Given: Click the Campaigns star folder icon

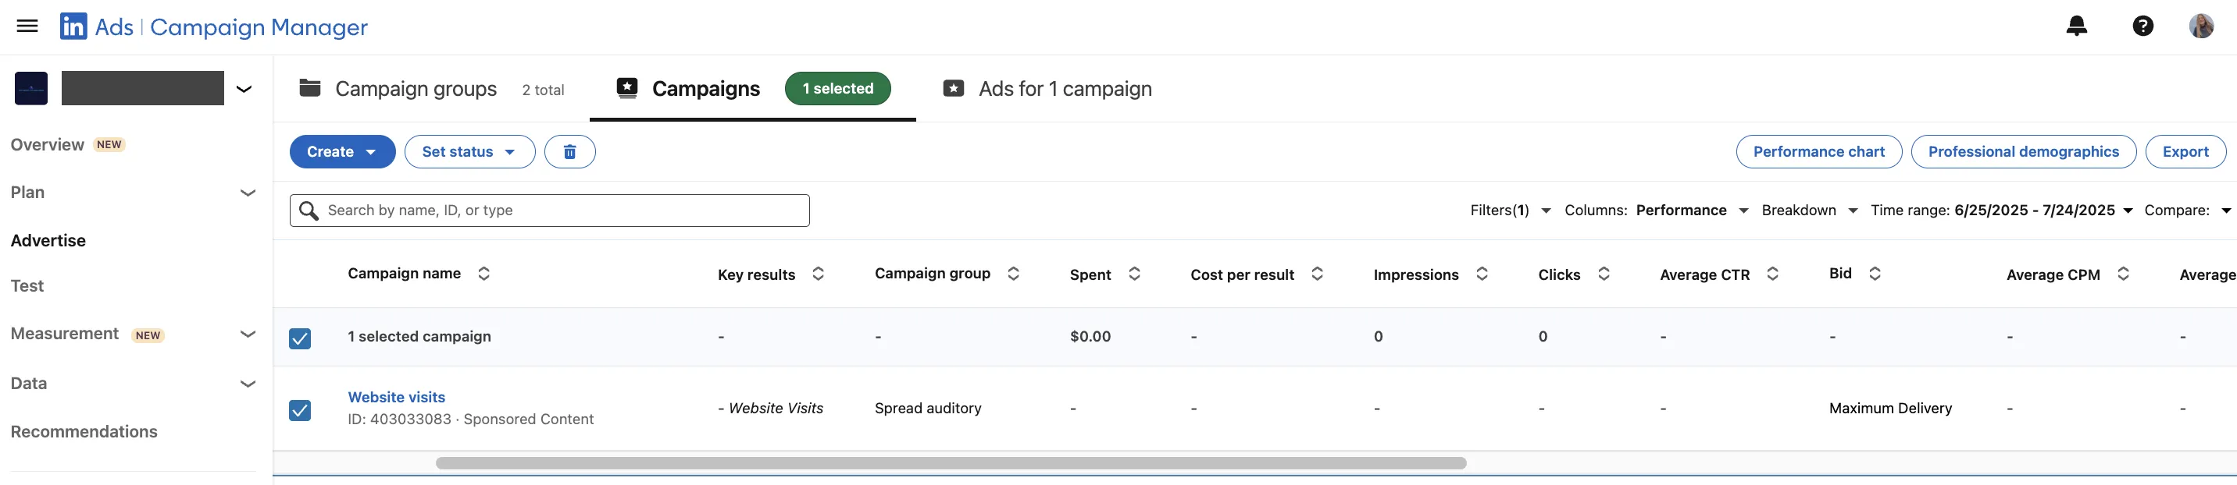Looking at the screenshot, I should (x=627, y=87).
